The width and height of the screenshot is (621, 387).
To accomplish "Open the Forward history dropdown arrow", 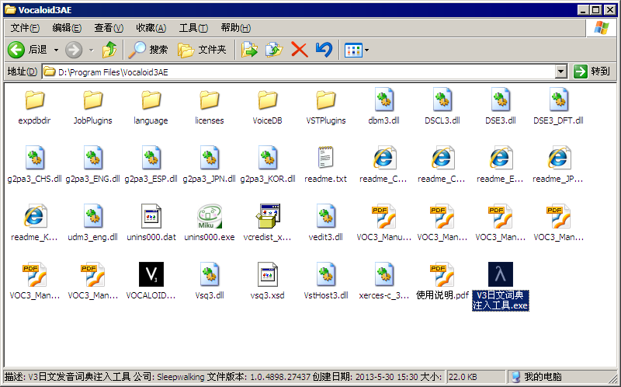I will click(x=92, y=50).
